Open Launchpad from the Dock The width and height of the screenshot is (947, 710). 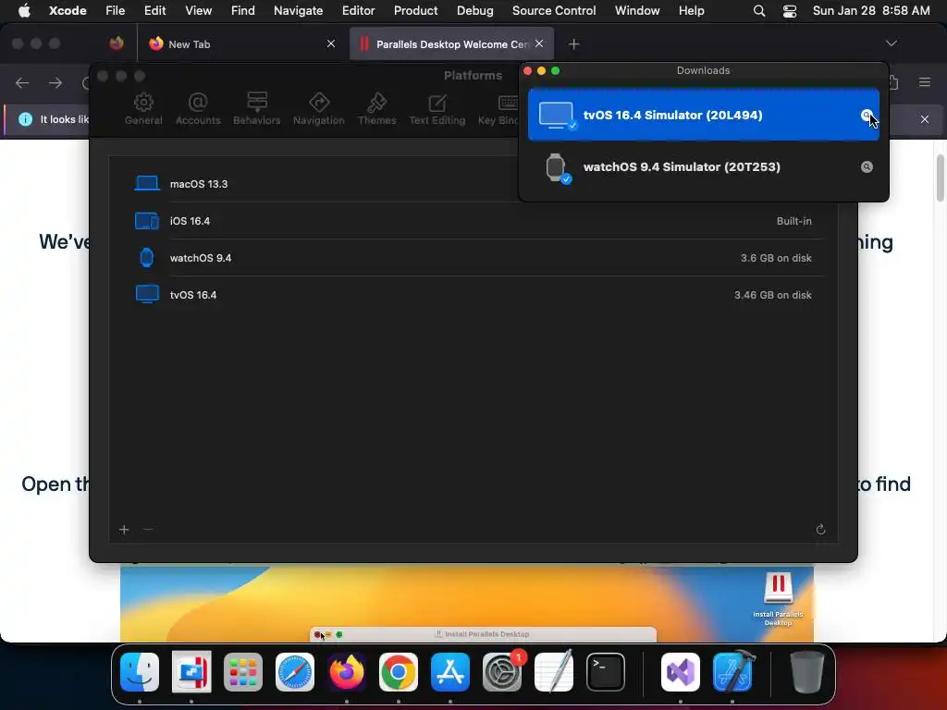243,672
